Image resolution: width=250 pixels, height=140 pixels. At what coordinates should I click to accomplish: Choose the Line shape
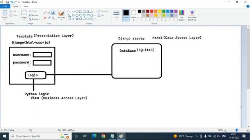[70, 12]
